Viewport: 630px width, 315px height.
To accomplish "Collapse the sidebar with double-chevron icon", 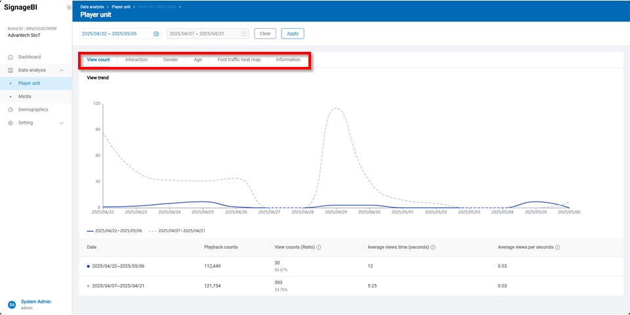I will (69, 7).
